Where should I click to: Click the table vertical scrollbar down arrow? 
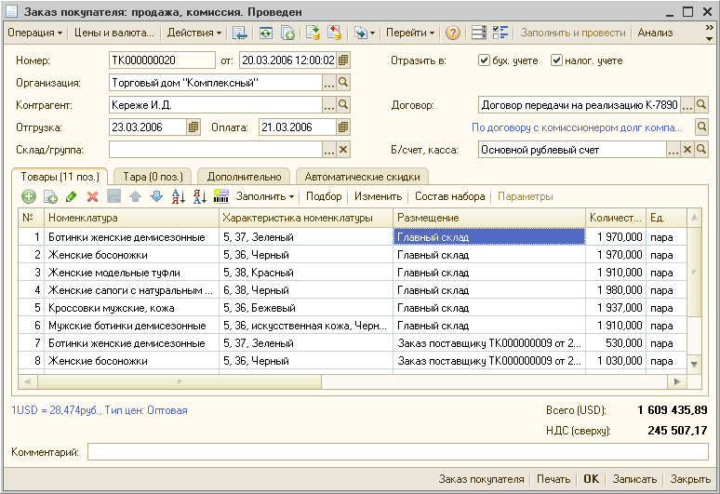[x=694, y=365]
